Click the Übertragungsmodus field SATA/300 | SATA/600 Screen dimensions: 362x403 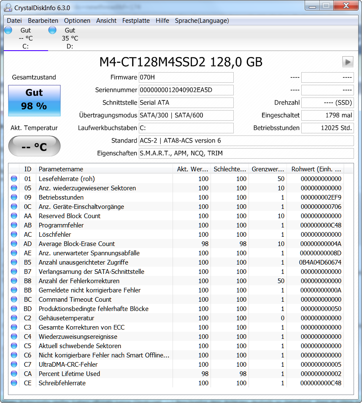[x=186, y=115]
